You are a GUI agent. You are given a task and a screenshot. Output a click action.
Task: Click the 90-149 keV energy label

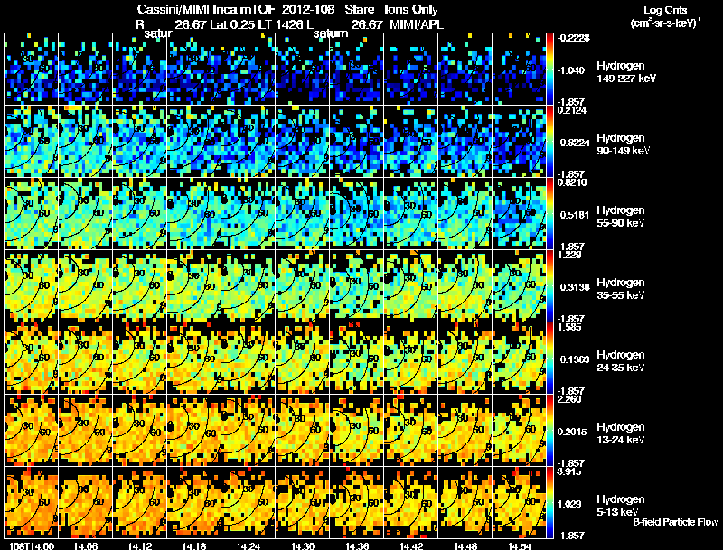[x=624, y=151]
